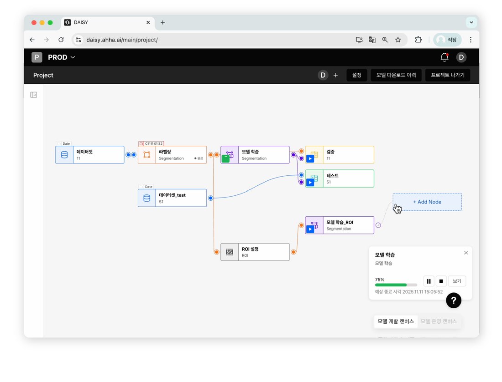
Task: Expand the left sidebar panel icon
Action: click(34, 95)
